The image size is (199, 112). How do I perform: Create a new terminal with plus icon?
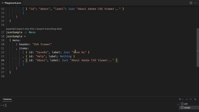tap(180, 99)
